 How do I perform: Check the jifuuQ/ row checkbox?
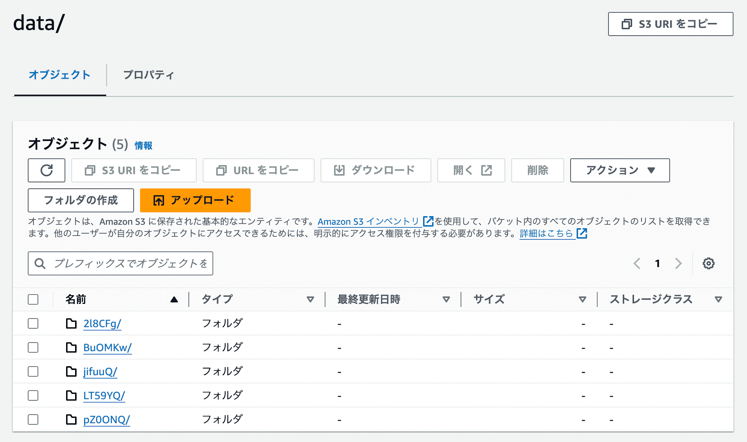[x=33, y=371]
